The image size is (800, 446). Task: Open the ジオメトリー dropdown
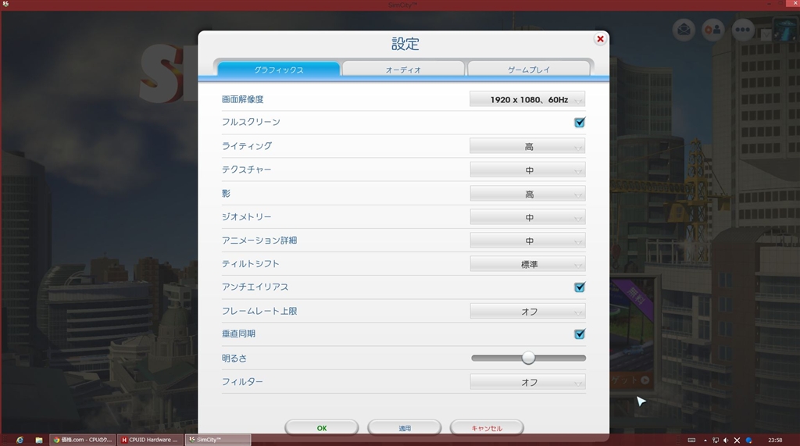[x=527, y=217]
